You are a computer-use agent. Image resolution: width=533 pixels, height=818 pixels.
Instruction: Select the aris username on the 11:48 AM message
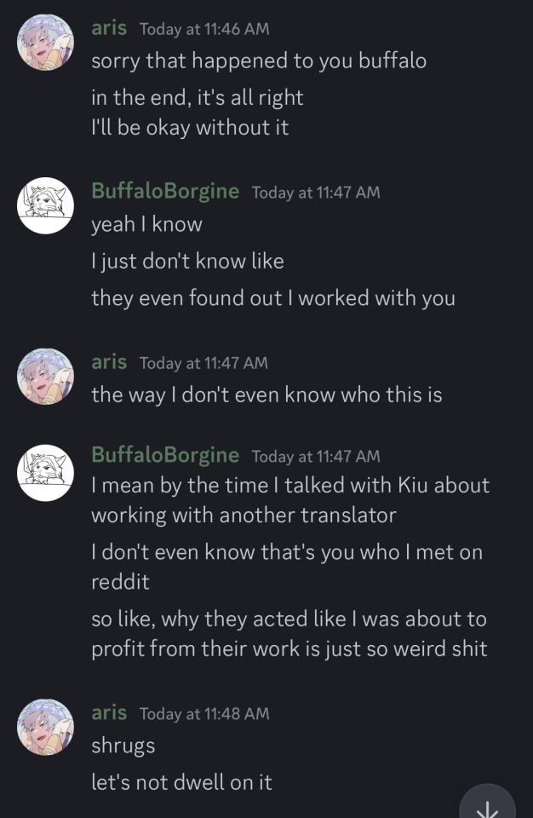click(x=109, y=712)
